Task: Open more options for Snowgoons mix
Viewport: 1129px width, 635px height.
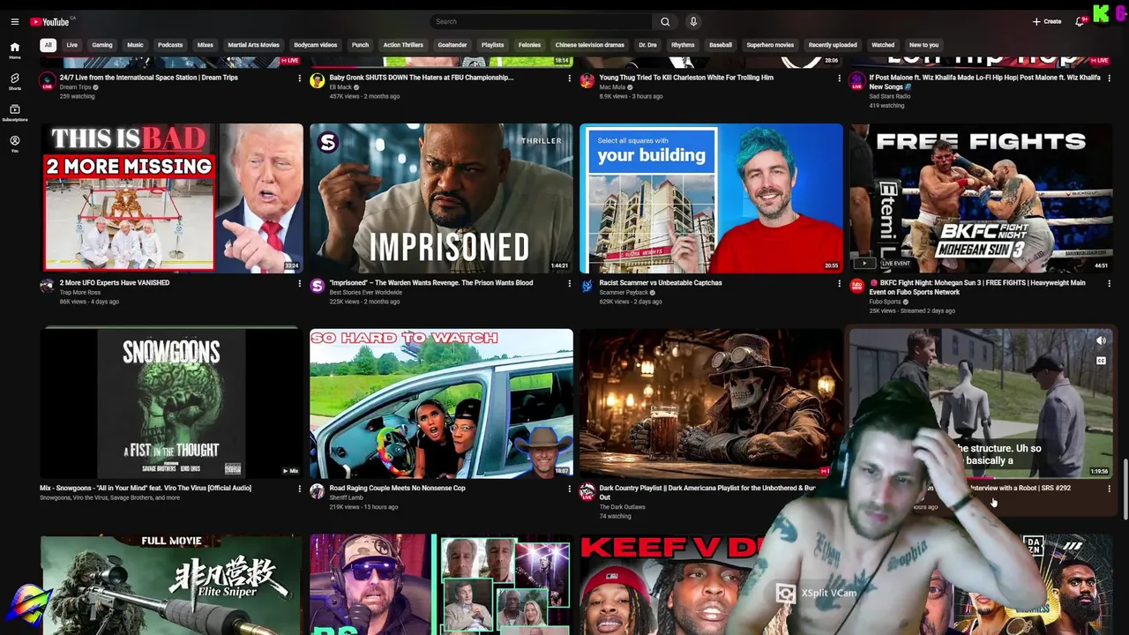Action: click(299, 488)
